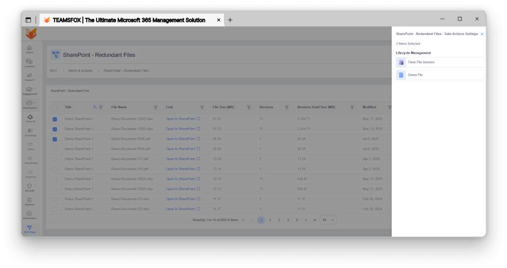Expand the Security sidebar chevron
This screenshot has height=268, width=507.
point(35,185)
